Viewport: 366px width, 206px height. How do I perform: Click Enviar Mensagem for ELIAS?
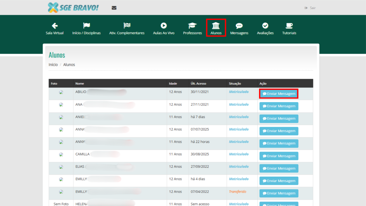[279, 168]
